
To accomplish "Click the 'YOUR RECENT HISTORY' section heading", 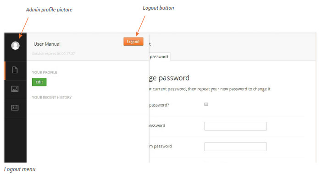I will coord(52,98).
